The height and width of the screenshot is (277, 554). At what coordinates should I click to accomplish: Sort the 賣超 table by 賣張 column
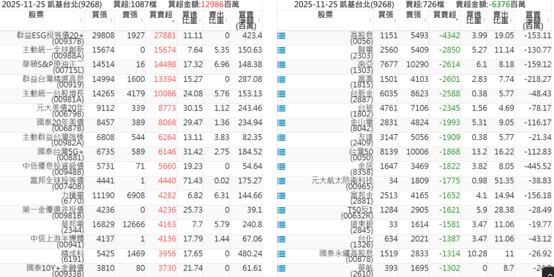coord(413,15)
